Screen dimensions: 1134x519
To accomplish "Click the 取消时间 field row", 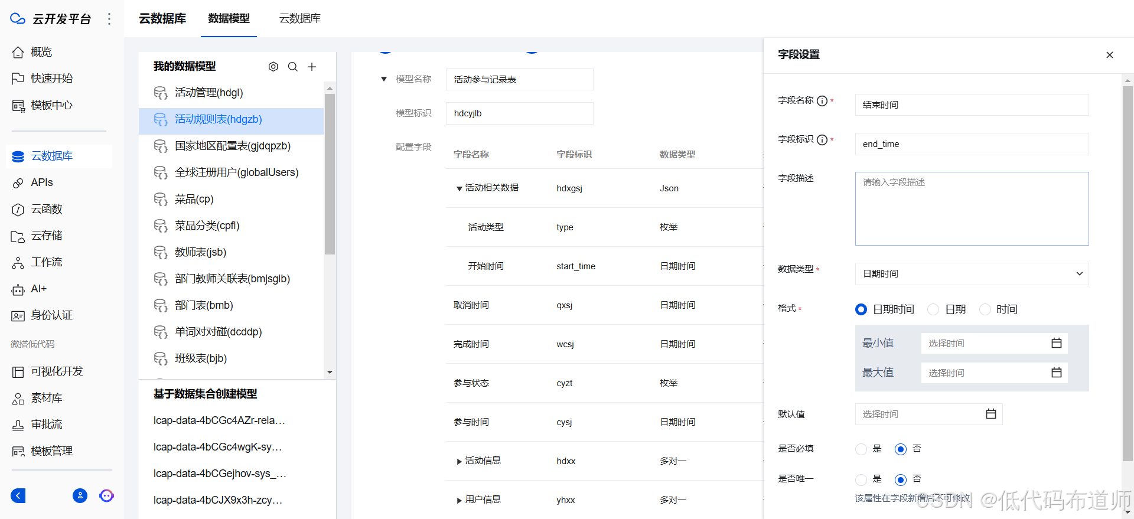I will (604, 305).
